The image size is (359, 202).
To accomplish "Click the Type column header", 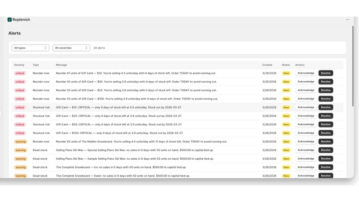I will 36,65.
